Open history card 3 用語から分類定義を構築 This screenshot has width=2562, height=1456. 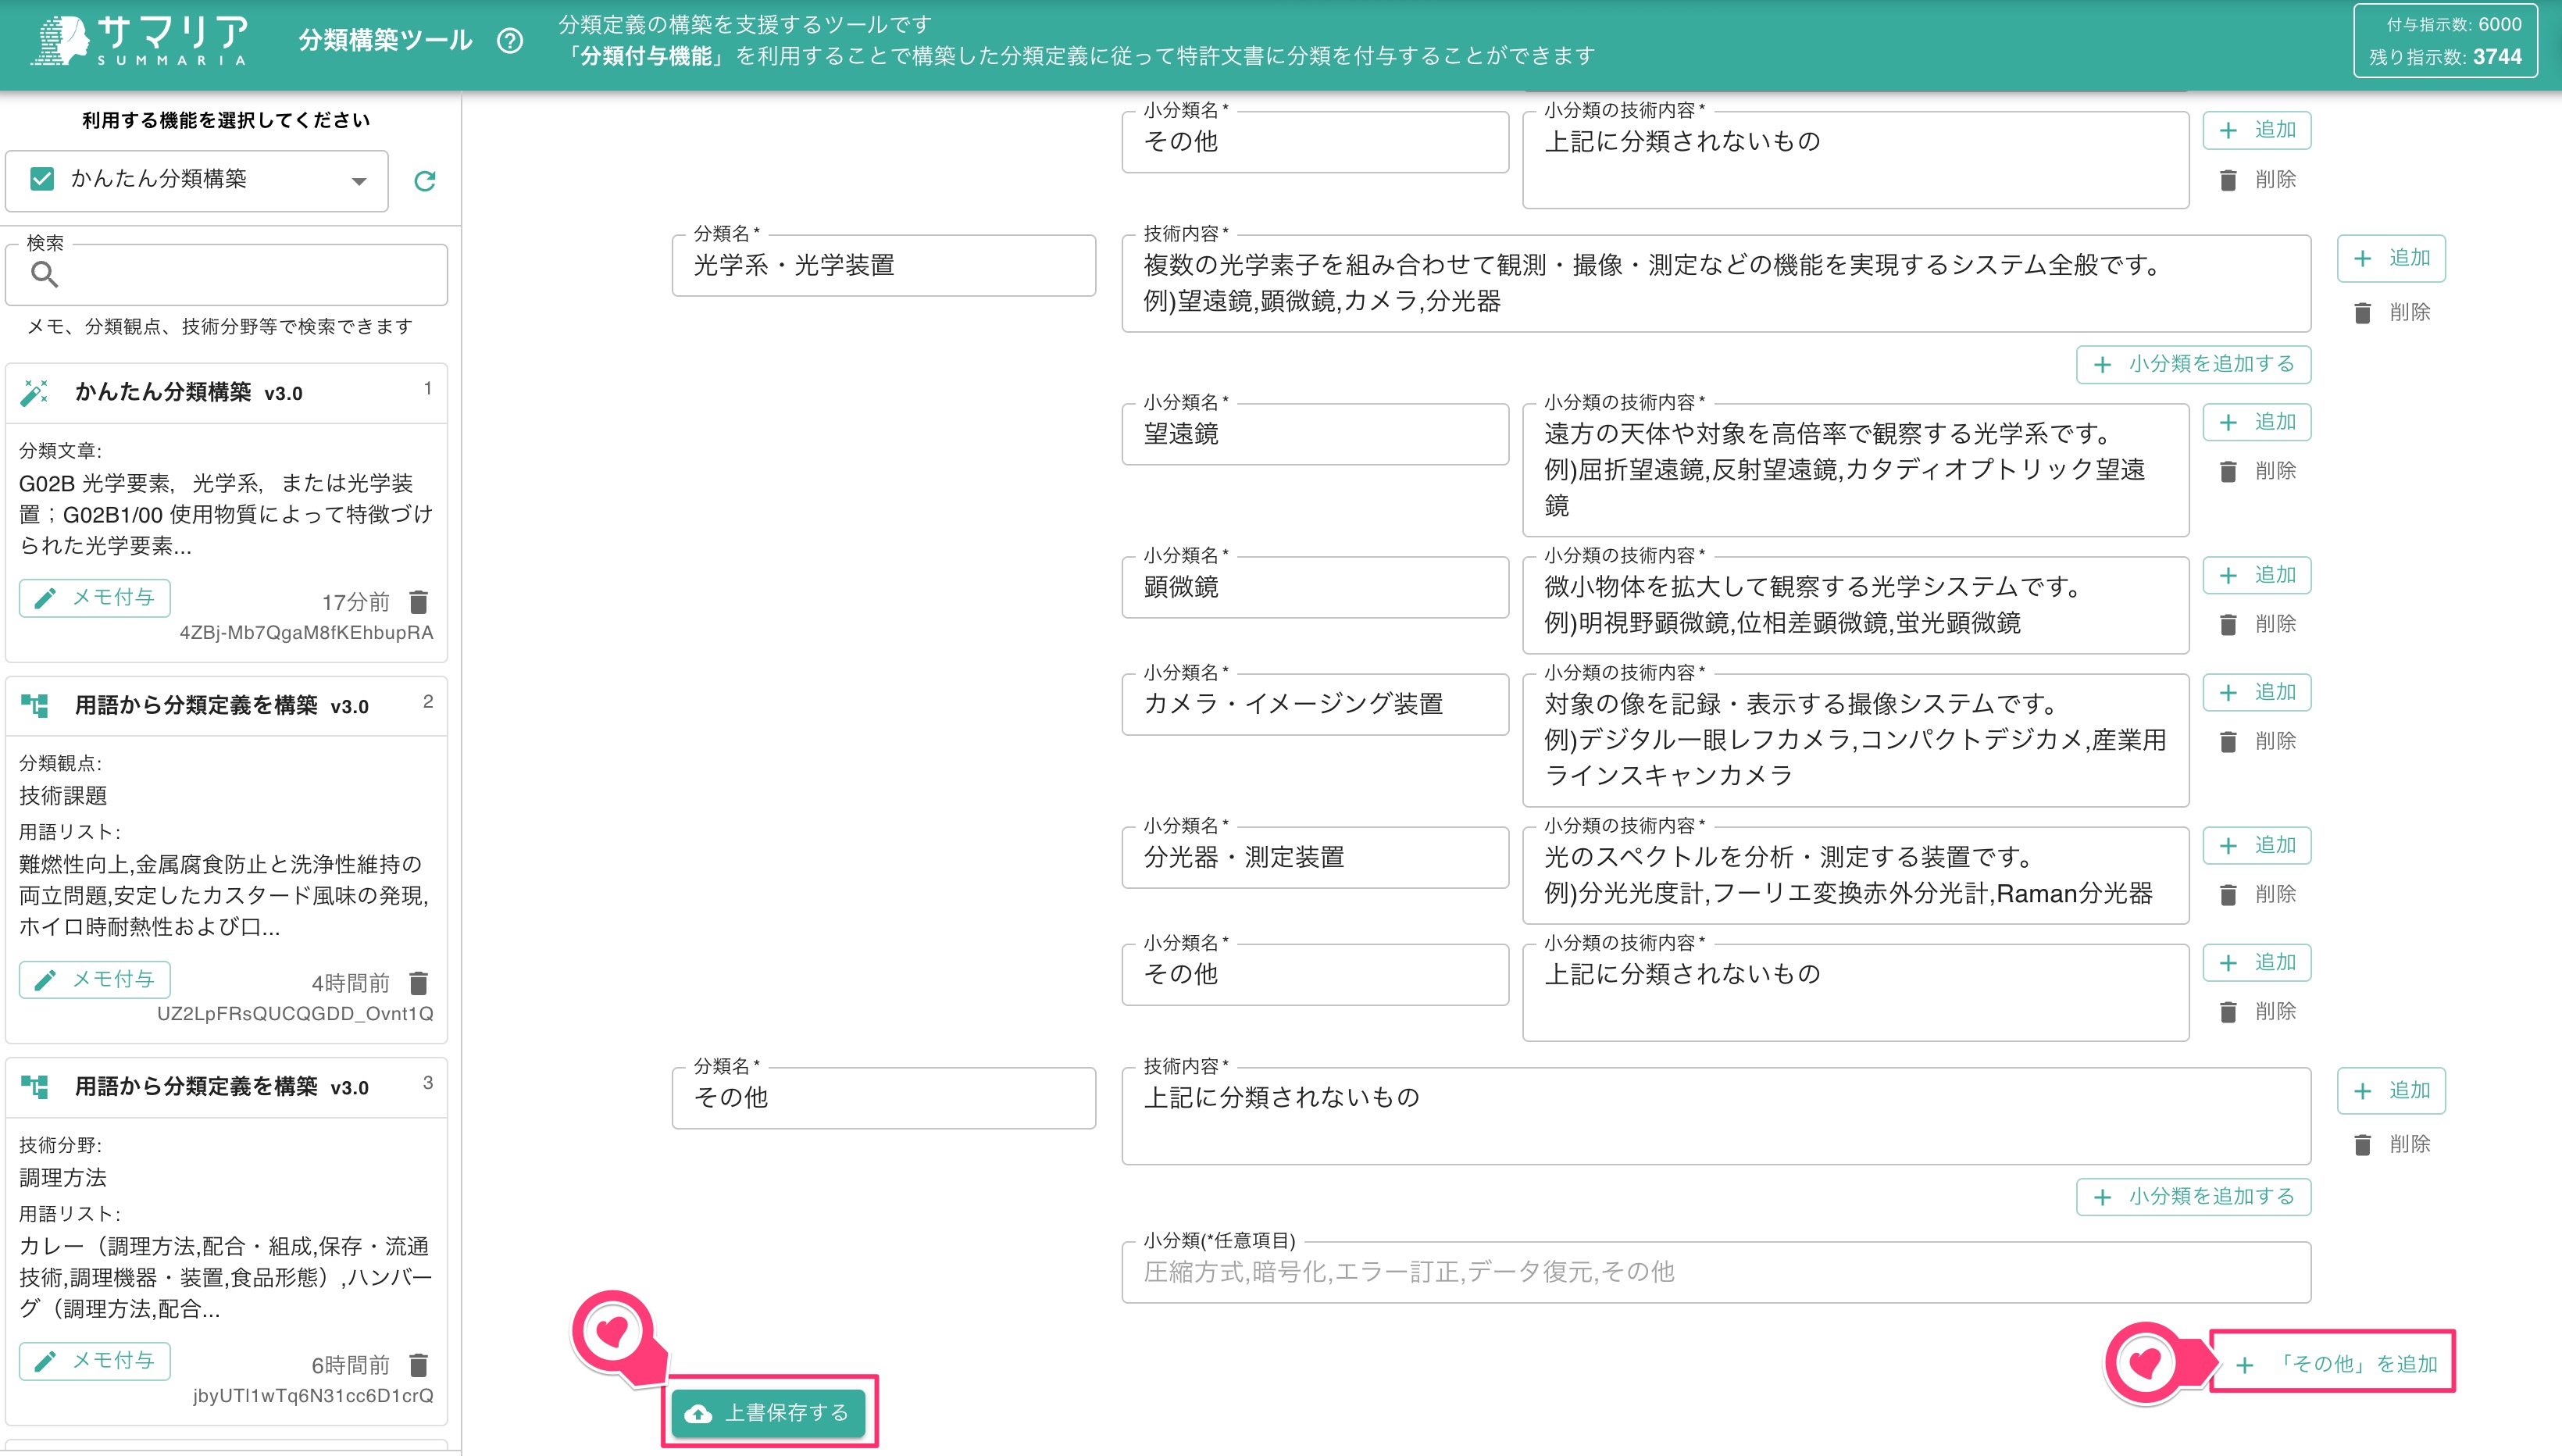point(227,1241)
